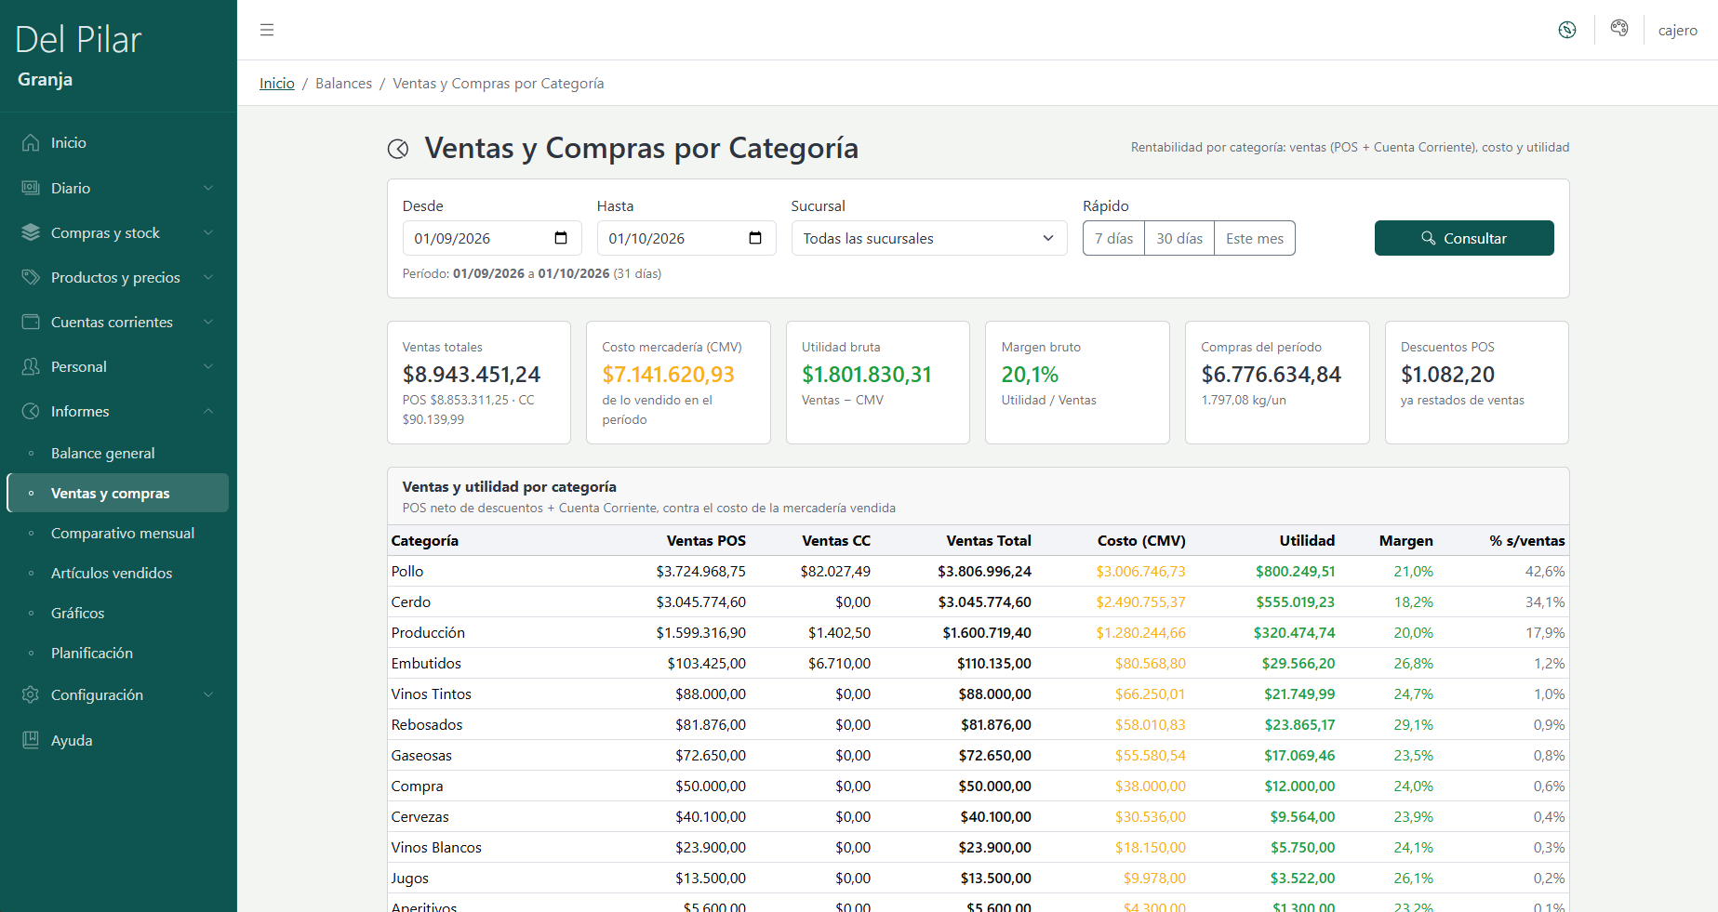Open Balance general report

(x=118, y=453)
